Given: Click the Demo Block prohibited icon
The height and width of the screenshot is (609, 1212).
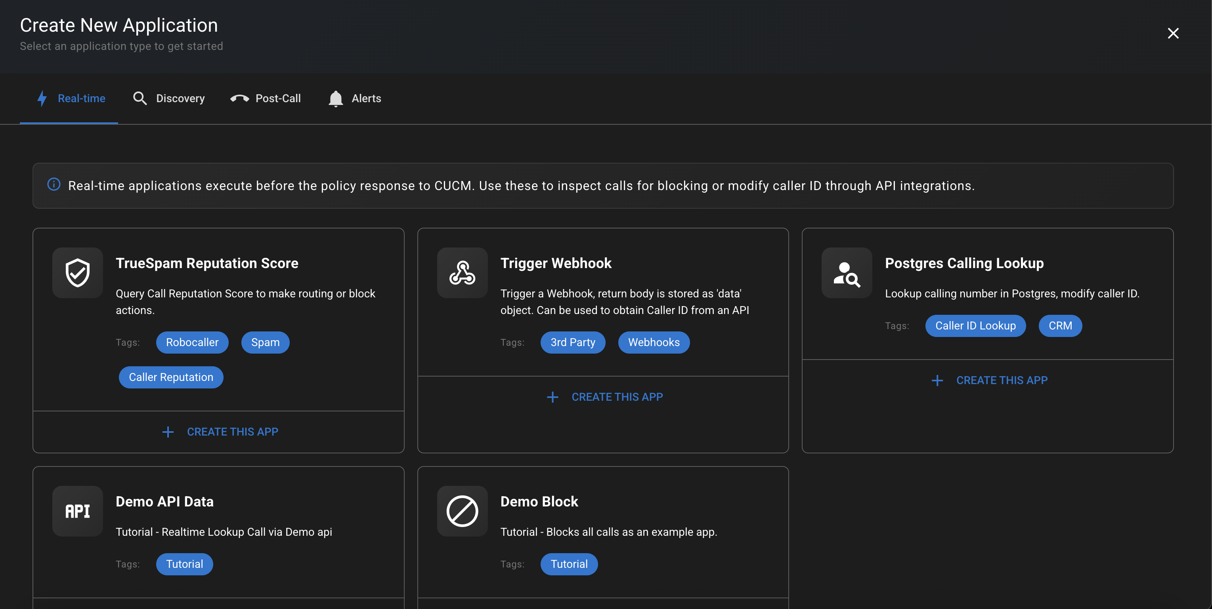Looking at the screenshot, I should click(462, 511).
